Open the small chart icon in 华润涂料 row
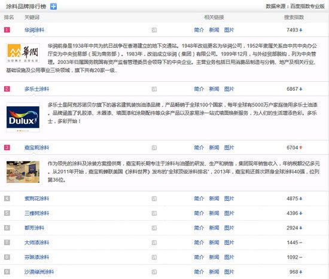This screenshot has width=329, height=279. pyautogui.click(x=154, y=30)
